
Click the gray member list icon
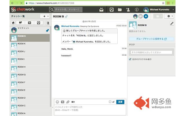[140, 16]
